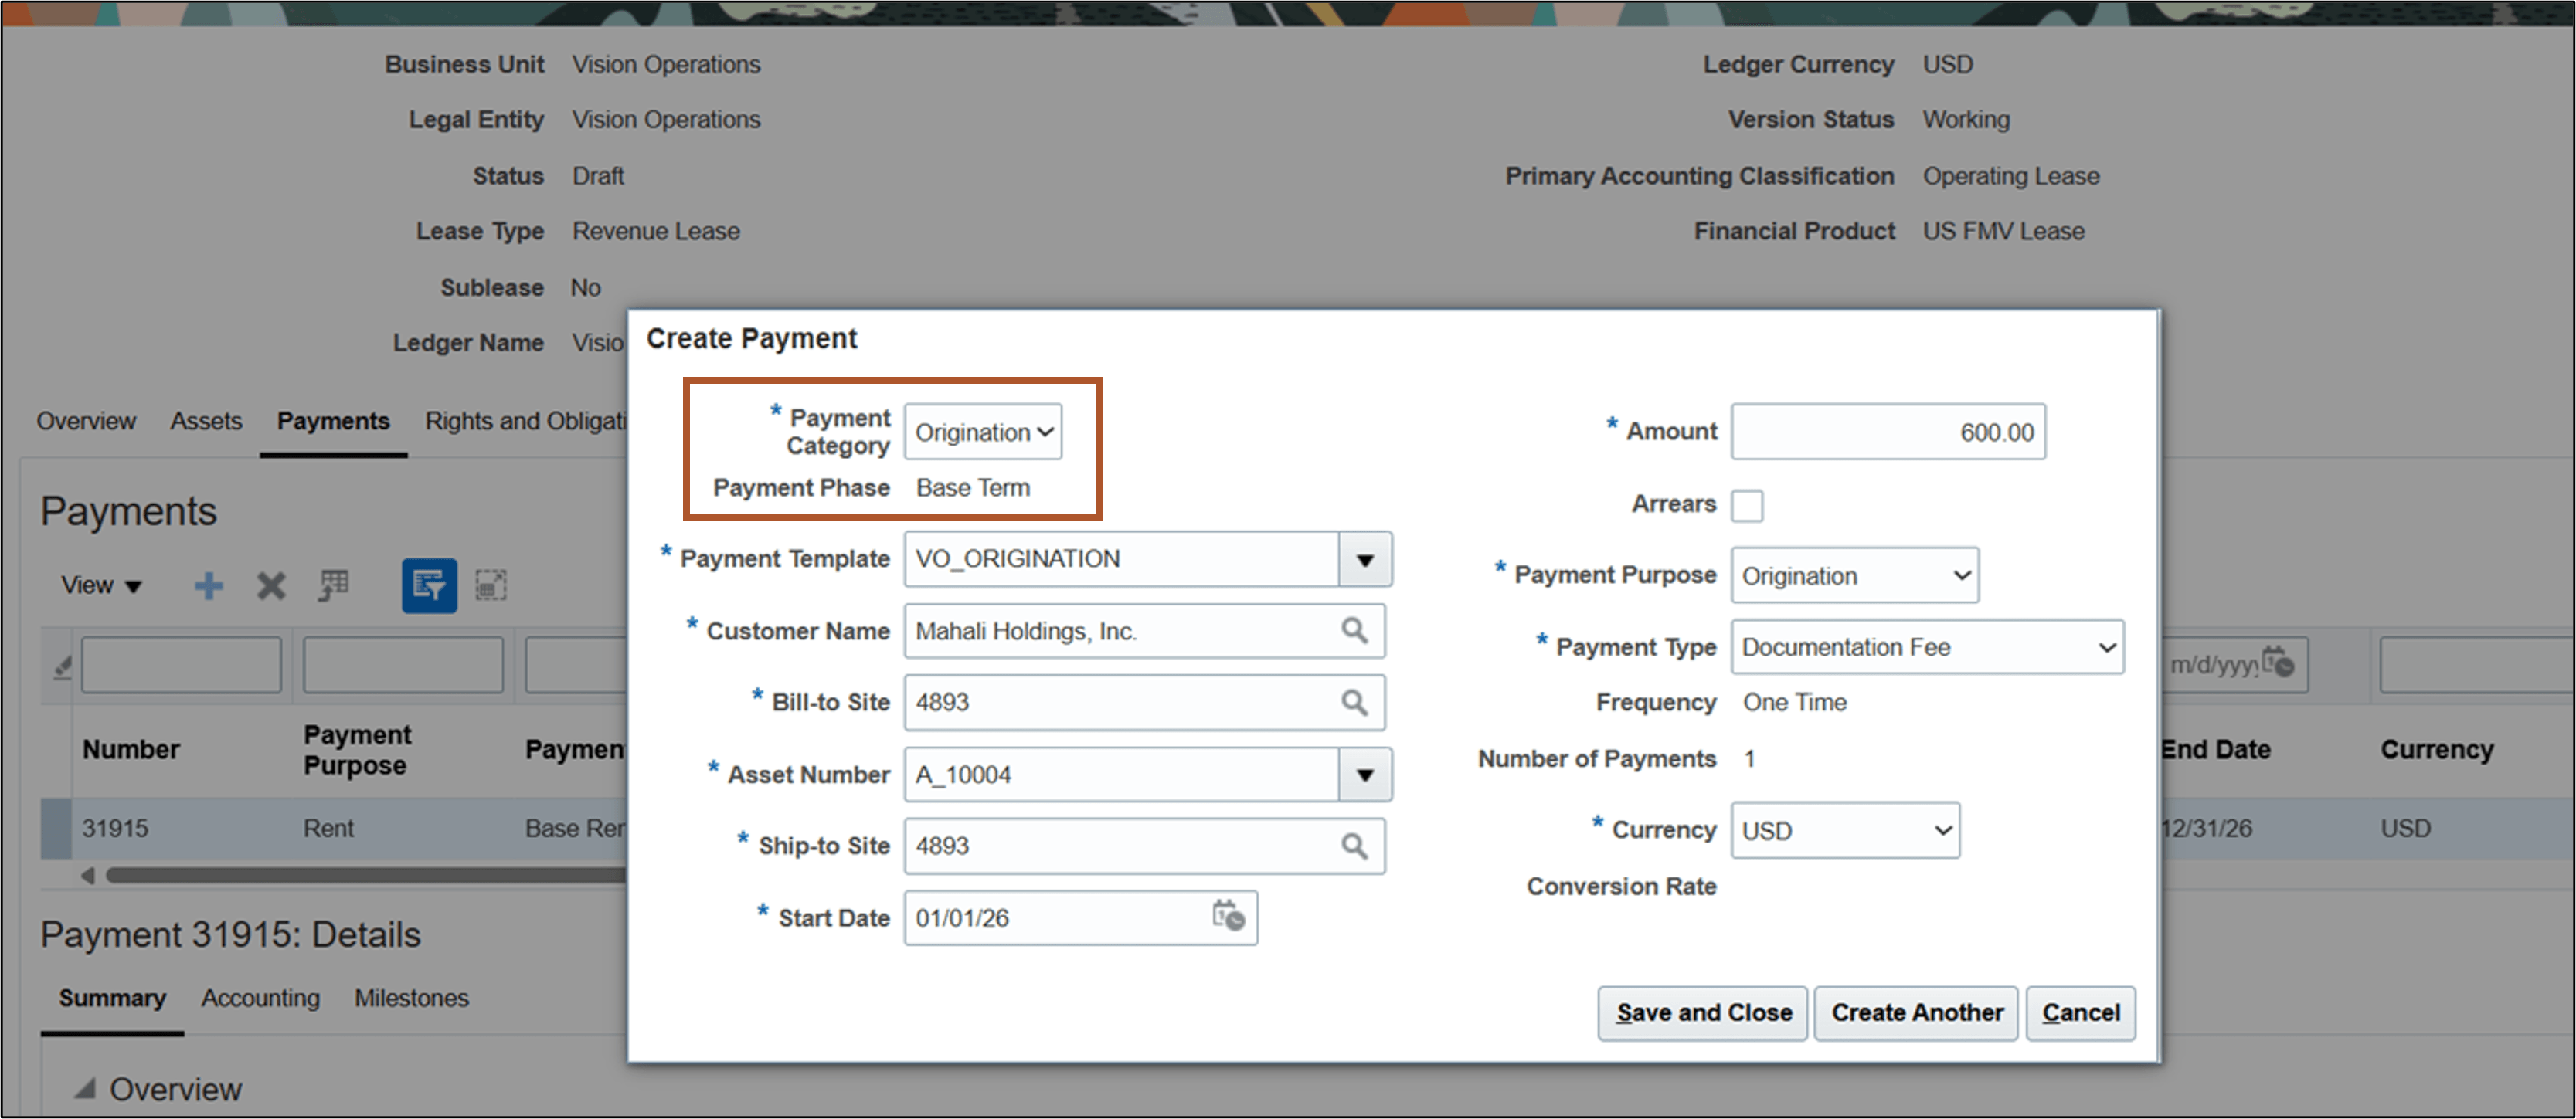
Task: Click the Amount input field
Action: point(1888,432)
